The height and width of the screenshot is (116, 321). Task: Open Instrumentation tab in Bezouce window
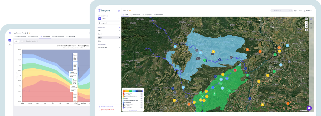pyautogui.click(x=58, y=37)
